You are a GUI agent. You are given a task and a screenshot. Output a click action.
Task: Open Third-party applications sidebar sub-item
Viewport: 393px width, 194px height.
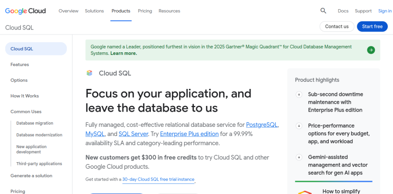coord(39,164)
